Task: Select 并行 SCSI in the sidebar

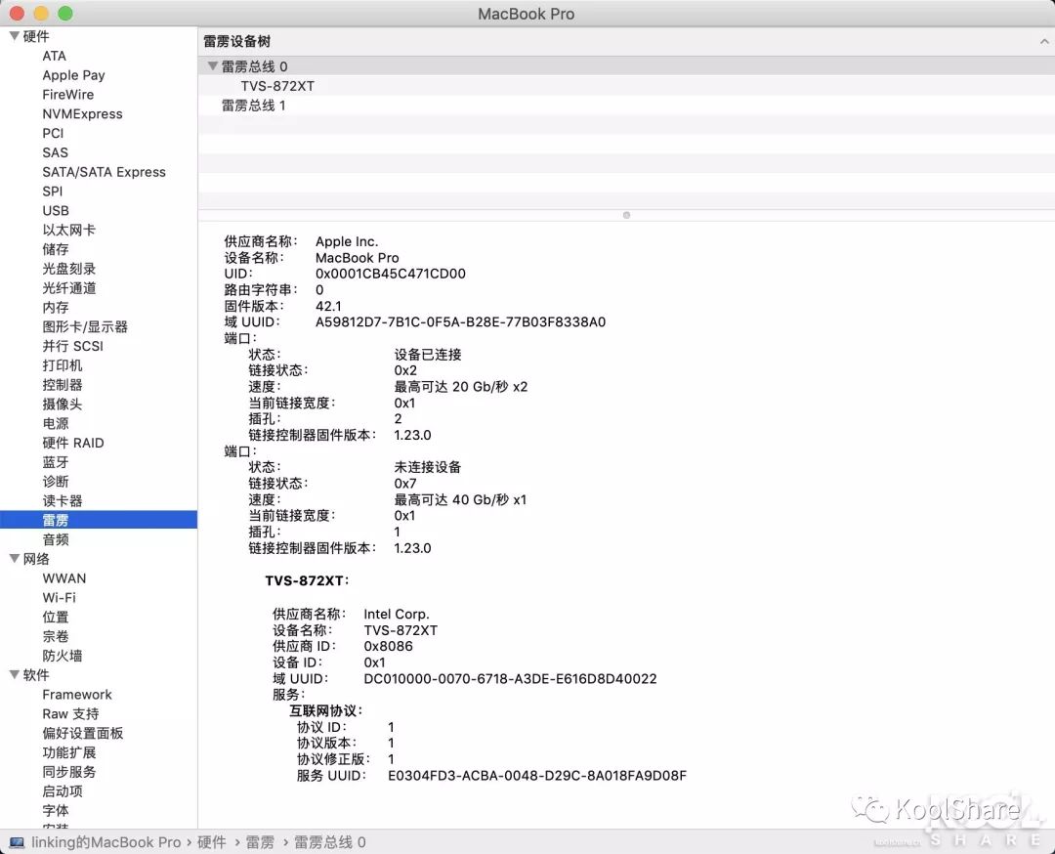Action: point(72,346)
